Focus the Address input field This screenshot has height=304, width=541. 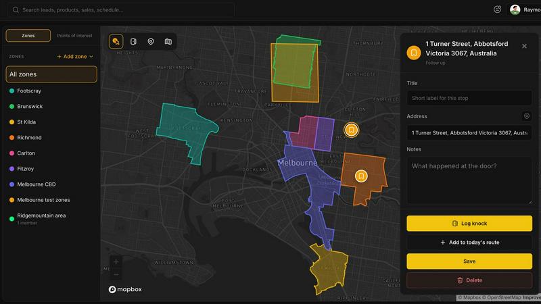point(469,132)
